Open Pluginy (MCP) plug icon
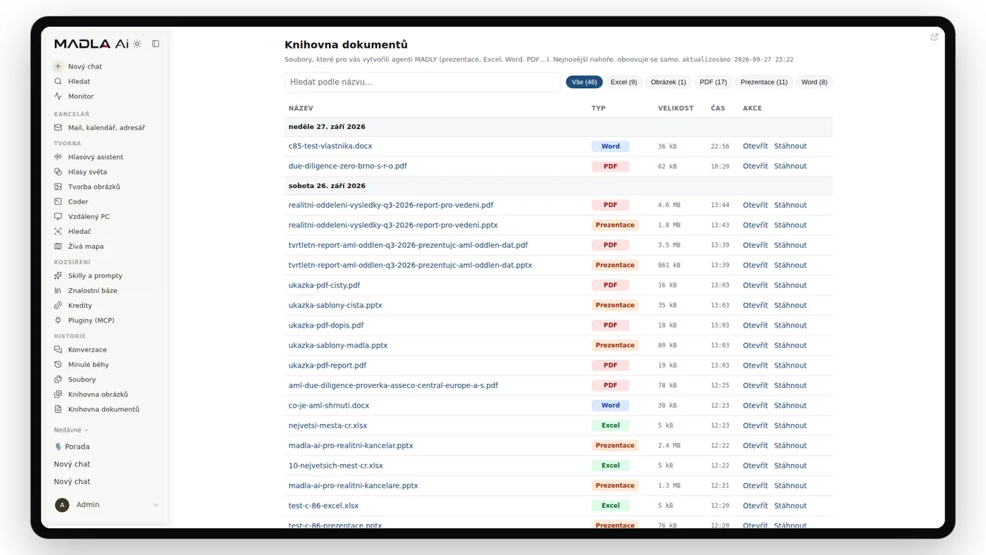The image size is (986, 555). pos(58,320)
